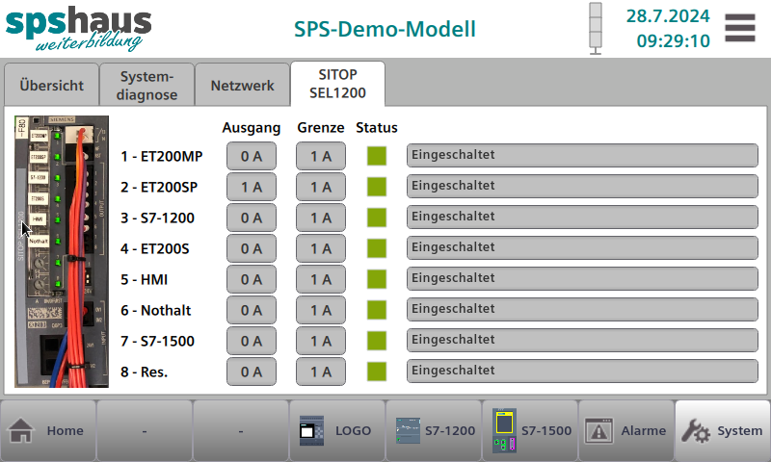This screenshot has height=462, width=771.
Task: Click status indicator for 4 - ET200S
Action: pos(377,248)
